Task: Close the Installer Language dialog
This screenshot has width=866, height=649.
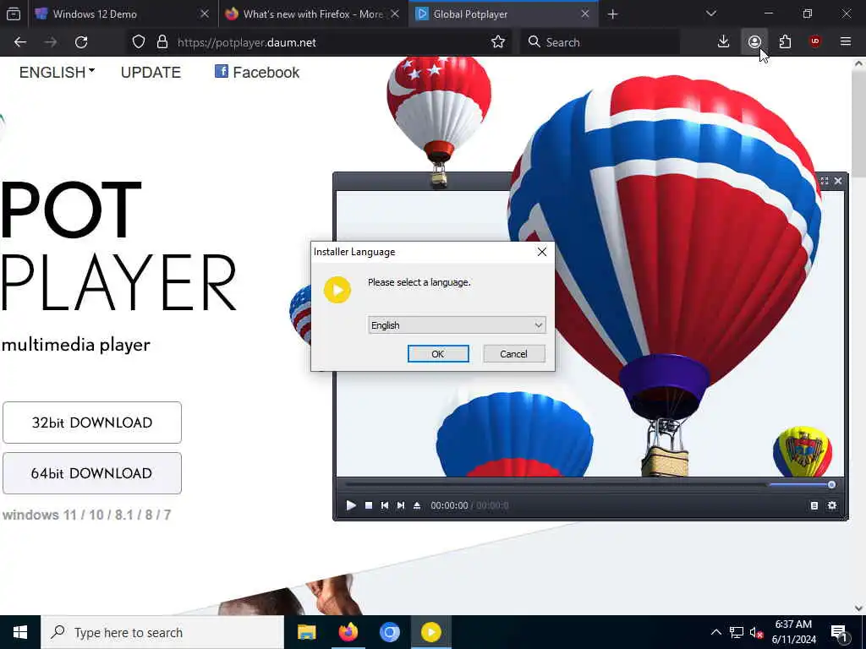Action: (542, 252)
